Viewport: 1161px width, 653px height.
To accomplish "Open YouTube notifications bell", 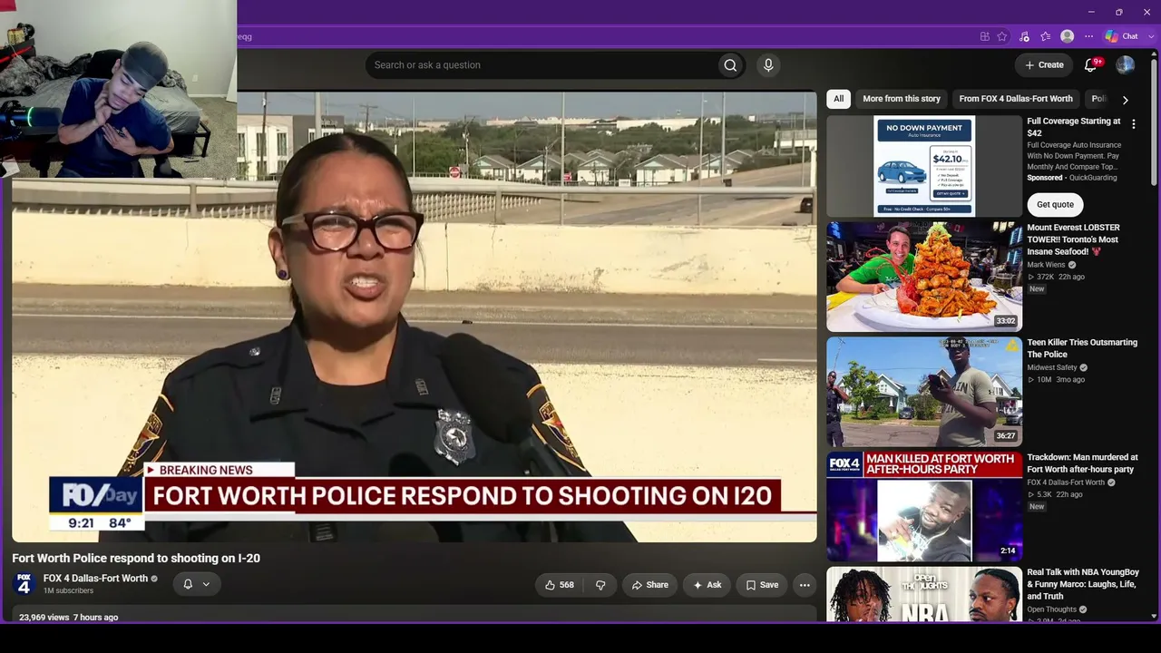I will pos(1091,65).
